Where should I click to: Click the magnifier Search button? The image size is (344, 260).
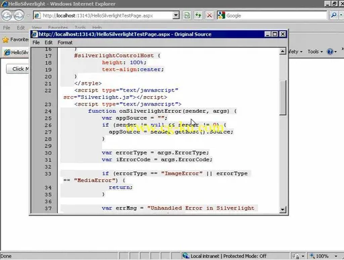[x=334, y=15]
